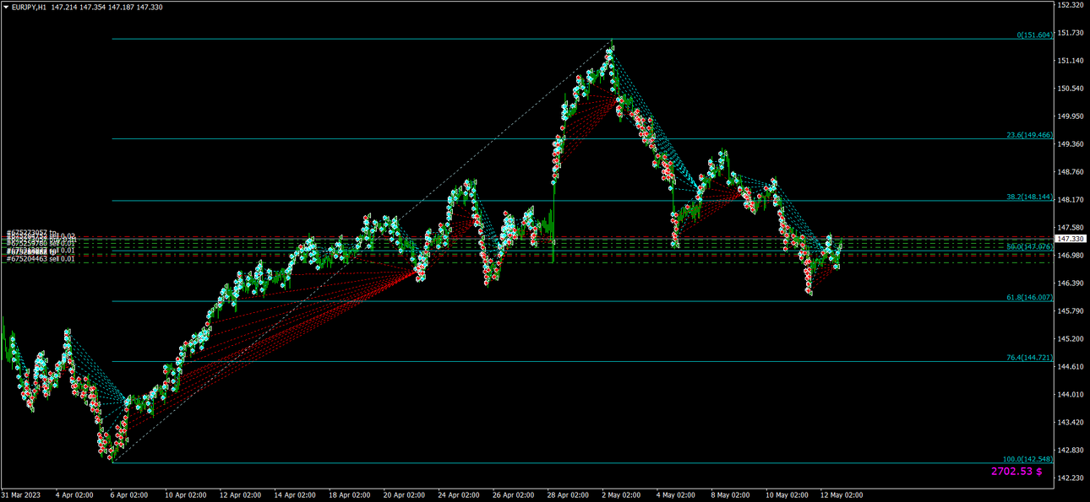Click the 152.320 price scale value
The width and height of the screenshot is (1090, 502).
tap(1070, 5)
